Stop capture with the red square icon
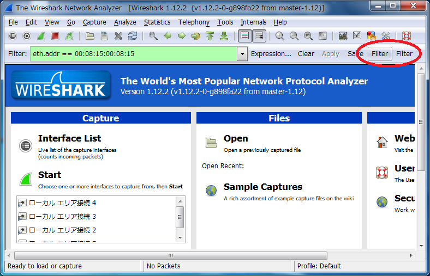Image resolution: width=430 pixels, height=276 pixels. point(55,36)
